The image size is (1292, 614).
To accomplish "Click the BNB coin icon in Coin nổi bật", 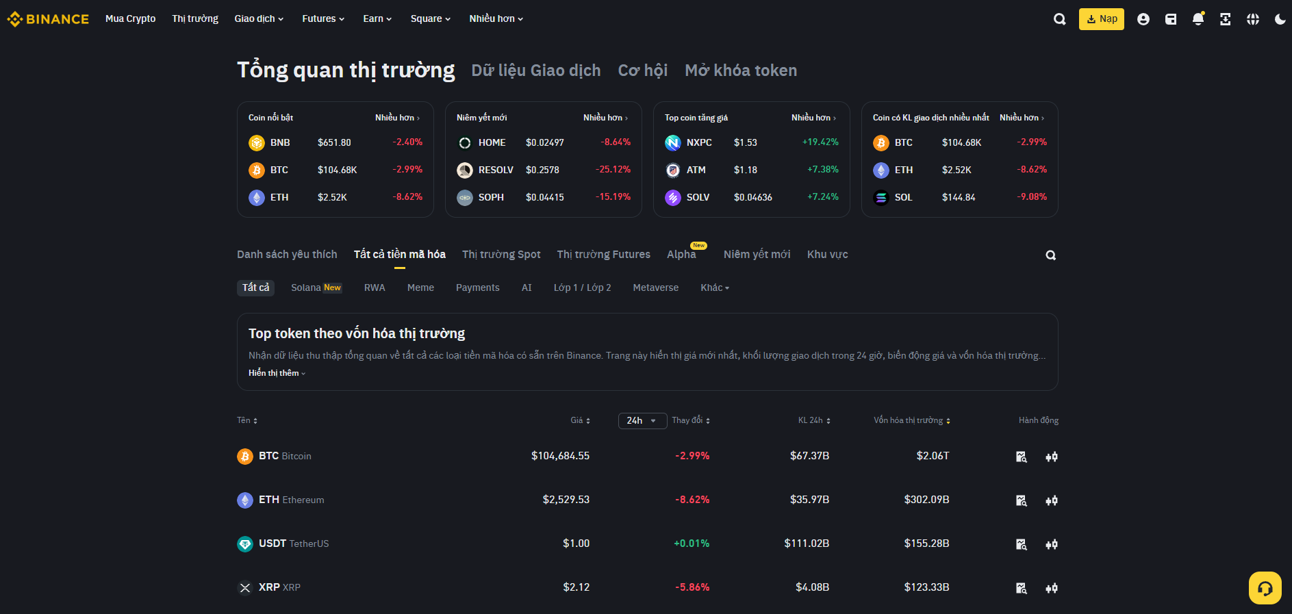I will (x=257, y=143).
